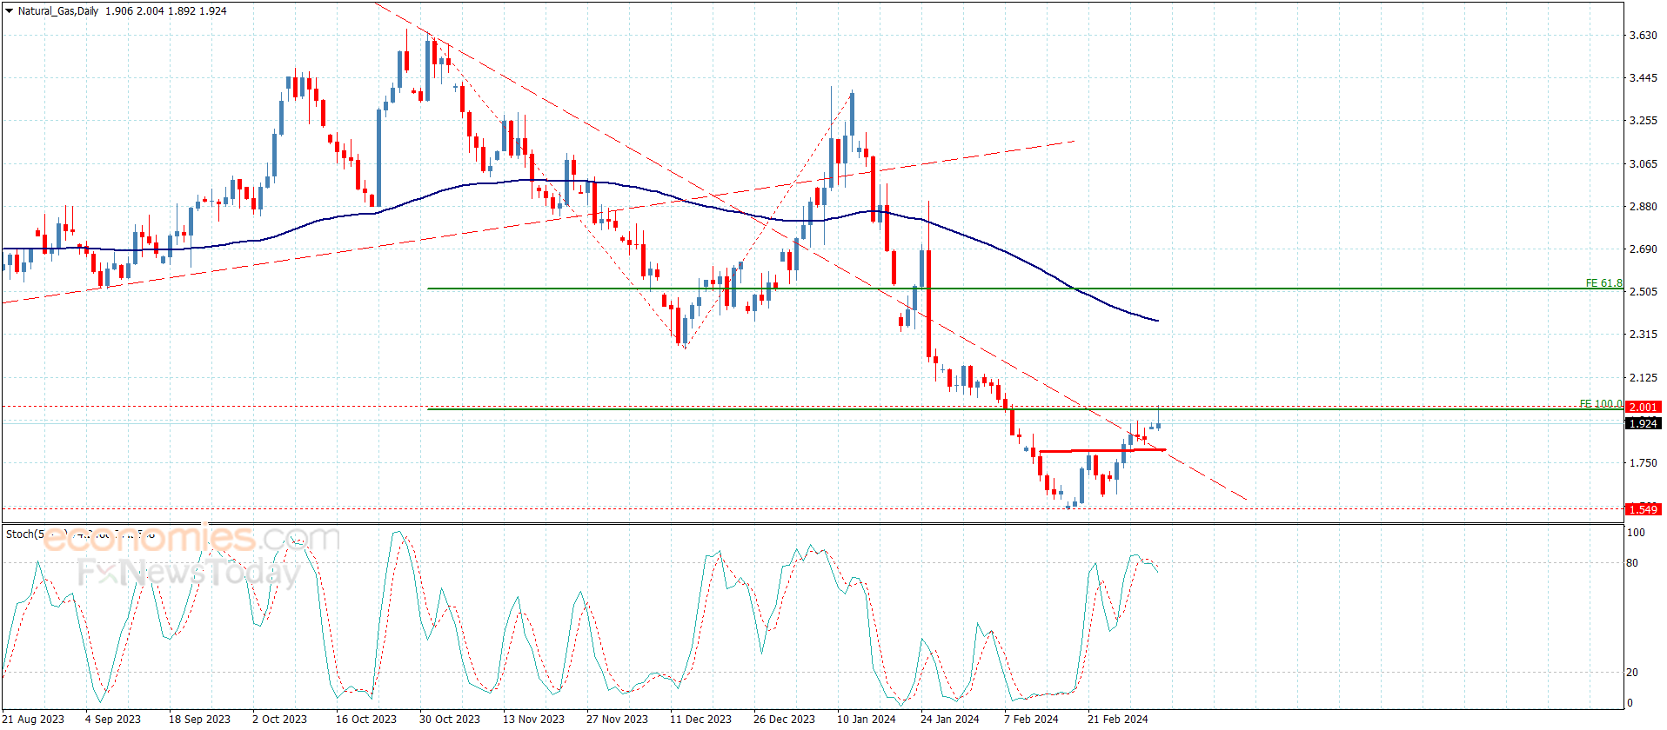Viewport: 1667px width, 730px height.
Task: Click the right end of the blue moving average
Action: (1157, 321)
